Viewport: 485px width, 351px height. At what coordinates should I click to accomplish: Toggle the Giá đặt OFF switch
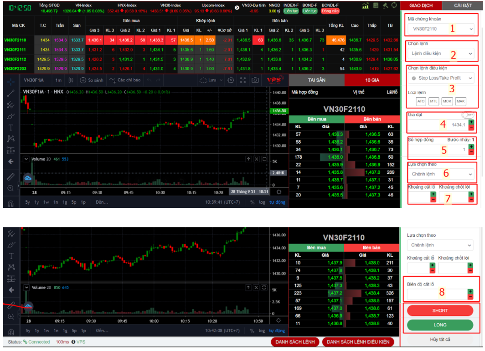468,115
